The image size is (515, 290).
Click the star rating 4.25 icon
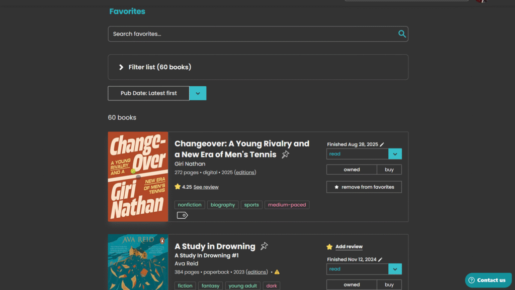(x=178, y=187)
